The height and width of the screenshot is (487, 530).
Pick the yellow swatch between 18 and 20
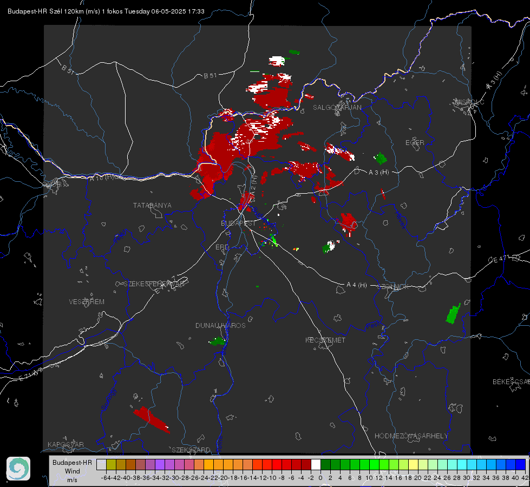(413, 464)
